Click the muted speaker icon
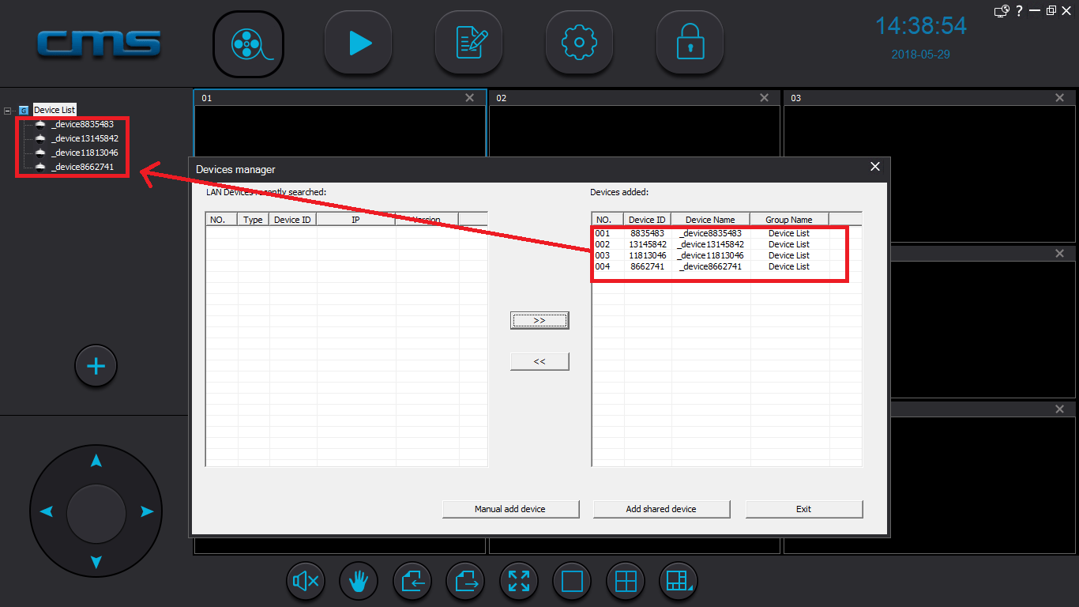 [306, 582]
